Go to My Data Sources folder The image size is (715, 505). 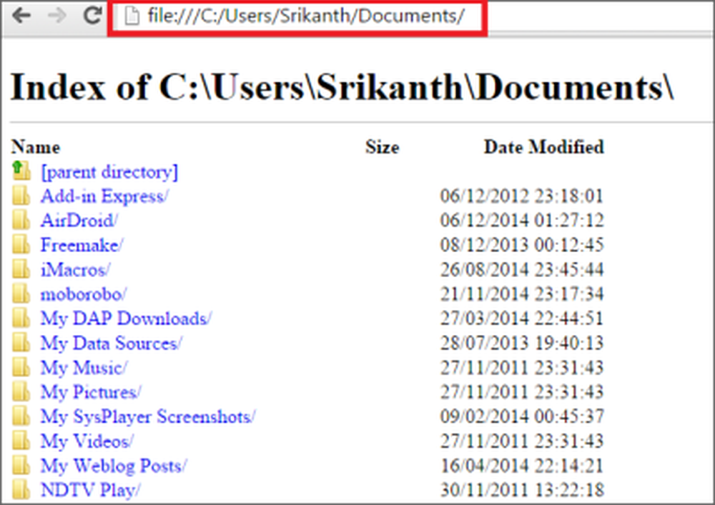(111, 343)
